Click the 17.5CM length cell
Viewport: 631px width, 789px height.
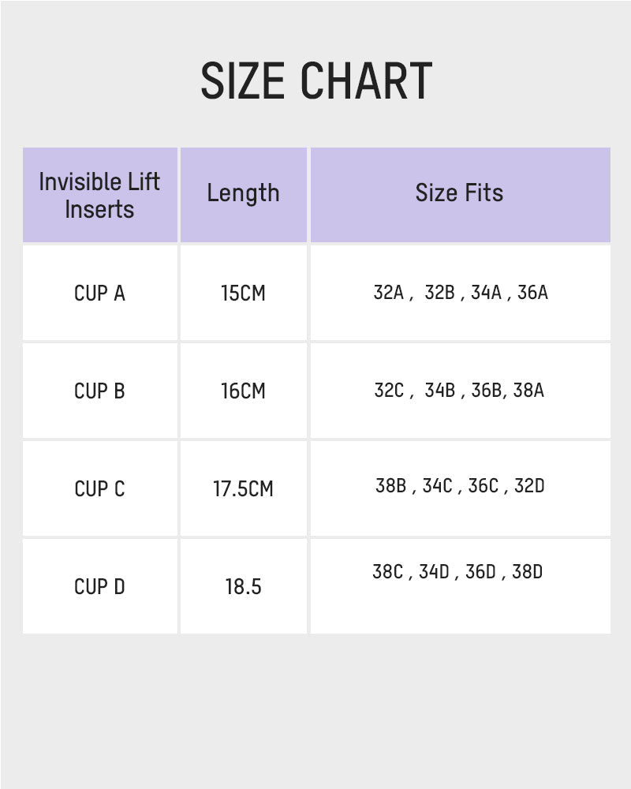[243, 489]
